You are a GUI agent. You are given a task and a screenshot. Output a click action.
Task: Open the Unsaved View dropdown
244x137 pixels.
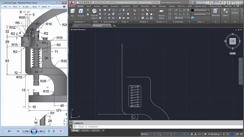[x=201, y=14]
